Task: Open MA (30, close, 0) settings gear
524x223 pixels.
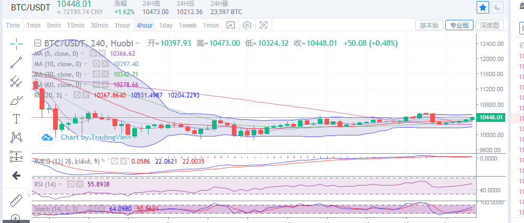Action: [96, 74]
